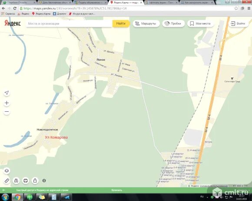The image size is (252, 201).
Task: Zoom out with the minus button
Action: click(7, 112)
